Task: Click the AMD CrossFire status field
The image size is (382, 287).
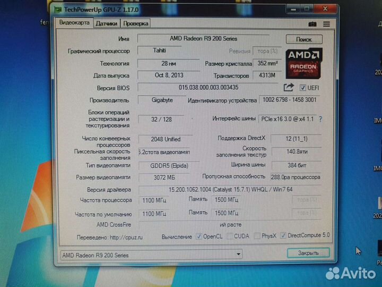Action: (x=230, y=224)
